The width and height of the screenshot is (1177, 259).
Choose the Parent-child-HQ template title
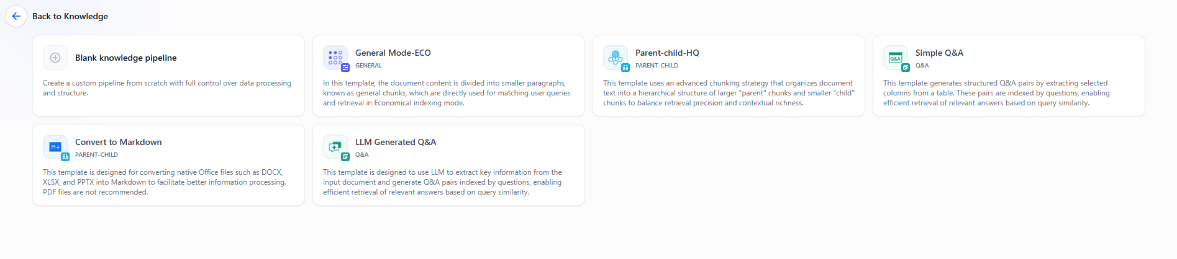coord(667,53)
